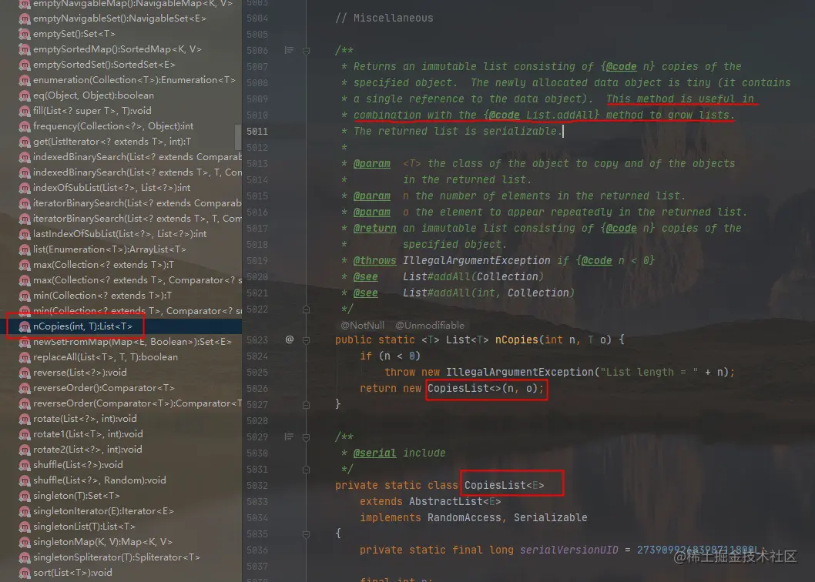The width and height of the screenshot is (815, 582).
Task: Click the serialVersionUID field name
Action: (x=569, y=550)
